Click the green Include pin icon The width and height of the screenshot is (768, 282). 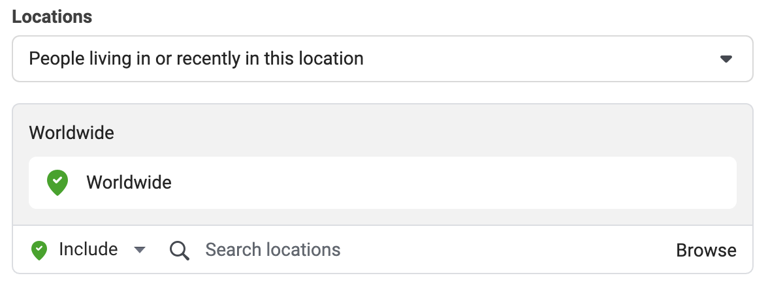(39, 250)
